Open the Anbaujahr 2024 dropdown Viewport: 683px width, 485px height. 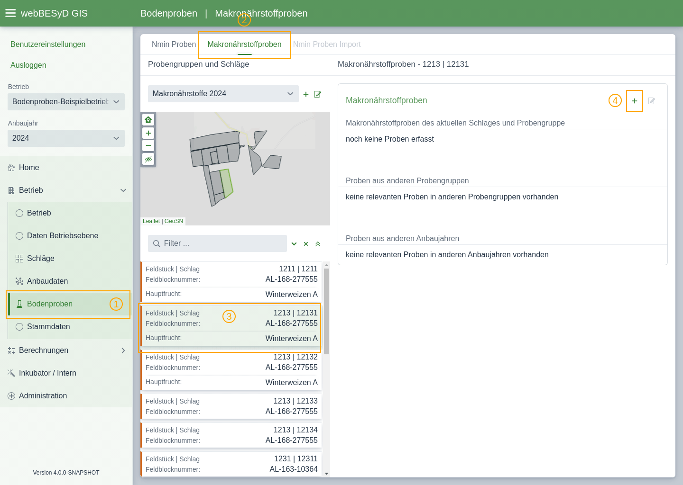pyautogui.click(x=66, y=138)
